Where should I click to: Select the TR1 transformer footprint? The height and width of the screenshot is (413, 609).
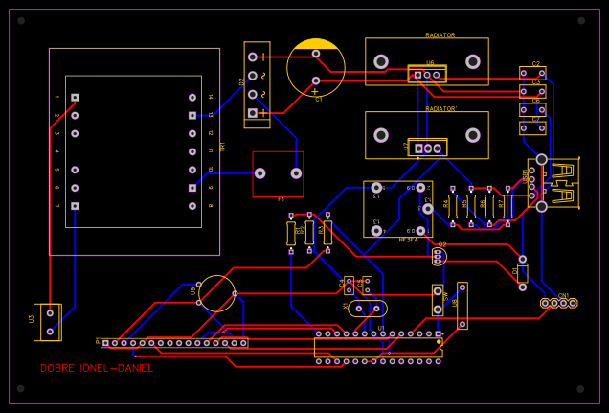(x=134, y=151)
